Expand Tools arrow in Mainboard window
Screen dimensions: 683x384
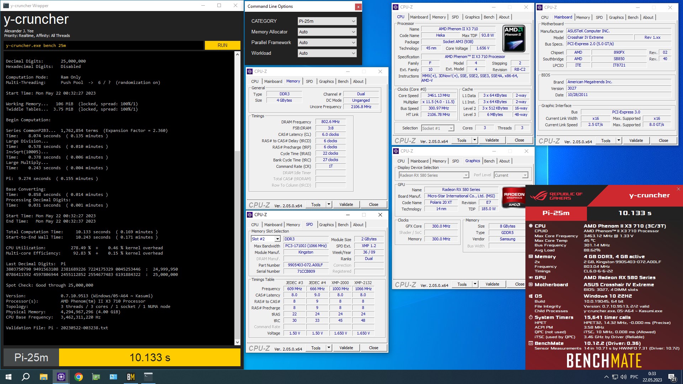619,141
